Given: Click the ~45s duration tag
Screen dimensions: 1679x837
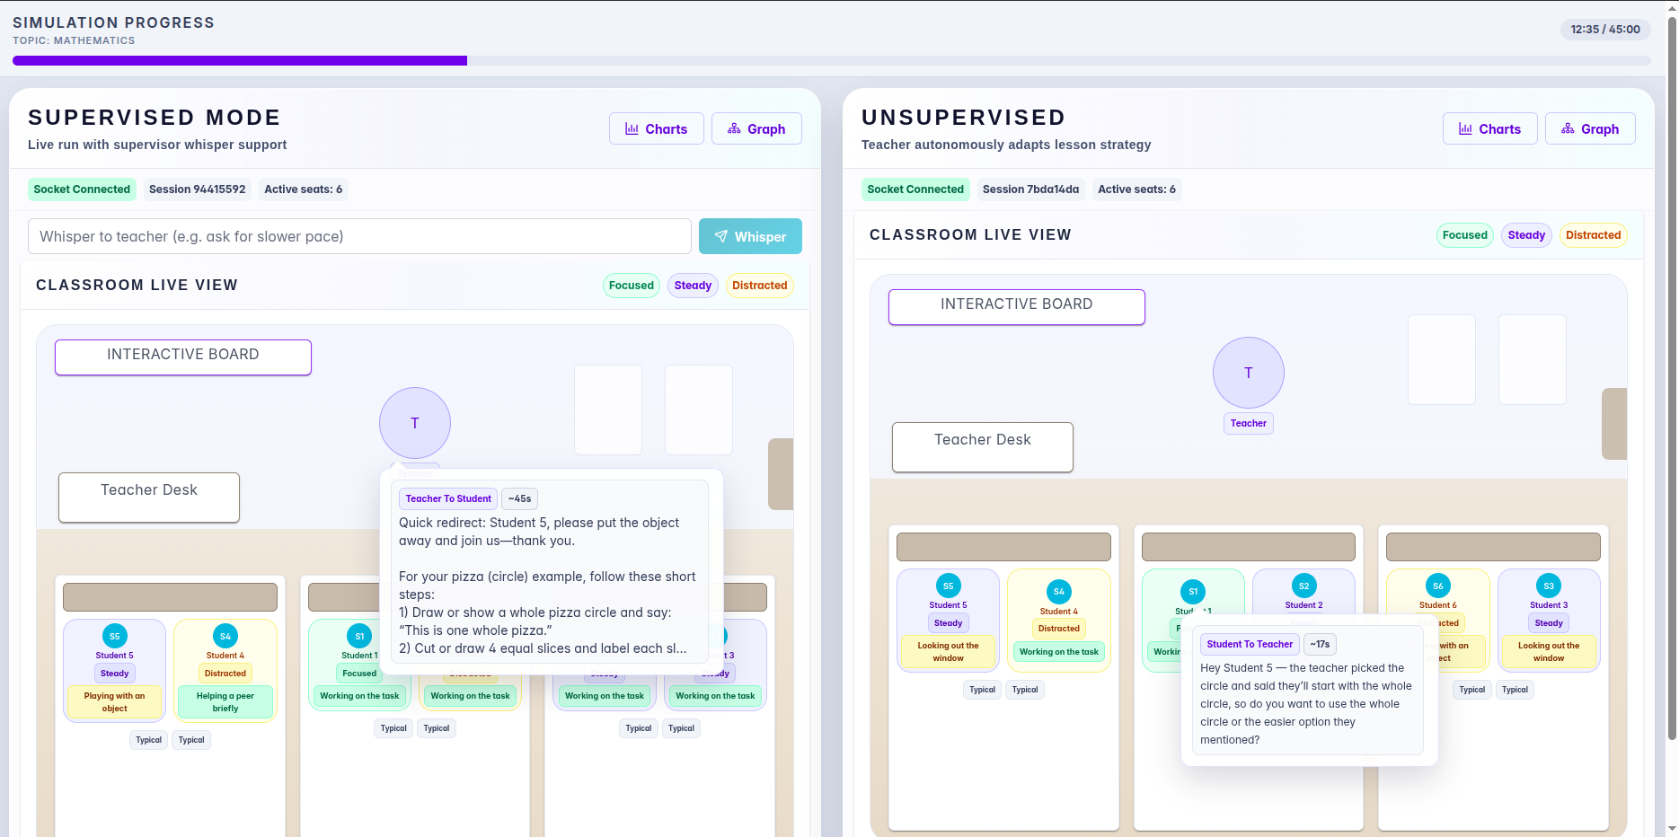Looking at the screenshot, I should point(519,498).
